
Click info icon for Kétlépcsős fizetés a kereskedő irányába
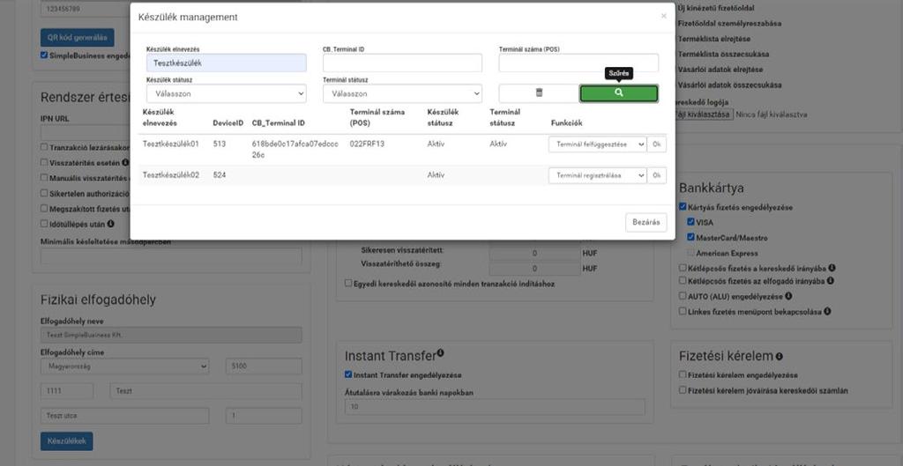(x=832, y=268)
